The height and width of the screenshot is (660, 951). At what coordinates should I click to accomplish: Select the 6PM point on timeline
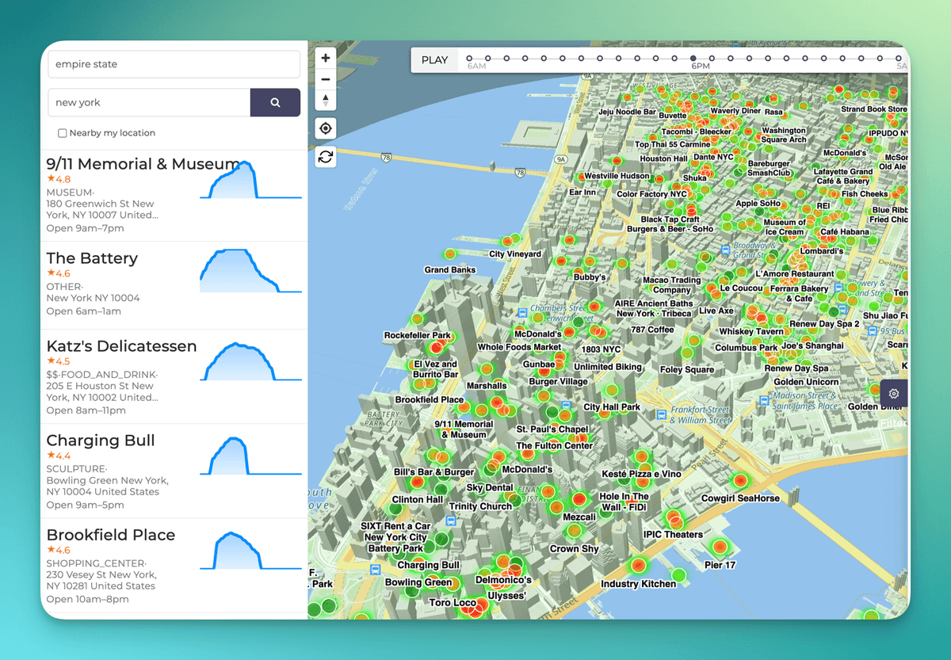point(693,58)
